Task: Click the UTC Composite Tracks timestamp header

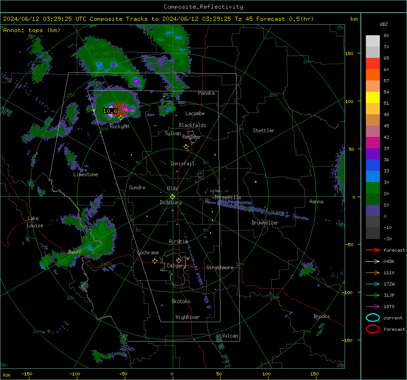Action: 158,19
